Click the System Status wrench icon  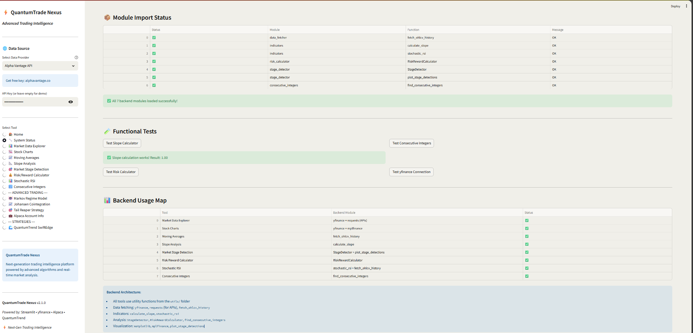pyautogui.click(x=11, y=140)
